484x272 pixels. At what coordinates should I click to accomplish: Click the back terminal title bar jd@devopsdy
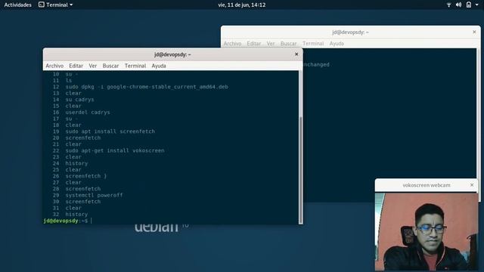[350, 32]
